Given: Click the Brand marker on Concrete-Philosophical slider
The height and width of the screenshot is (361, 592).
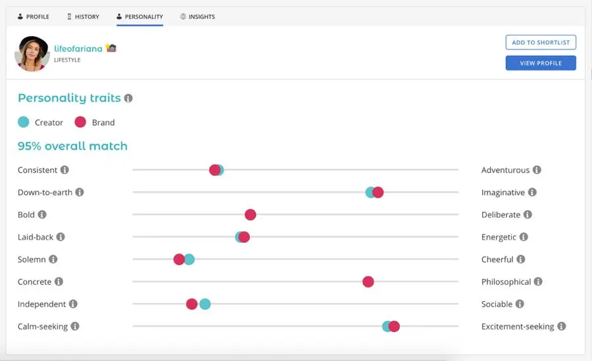Looking at the screenshot, I should pyautogui.click(x=368, y=282).
